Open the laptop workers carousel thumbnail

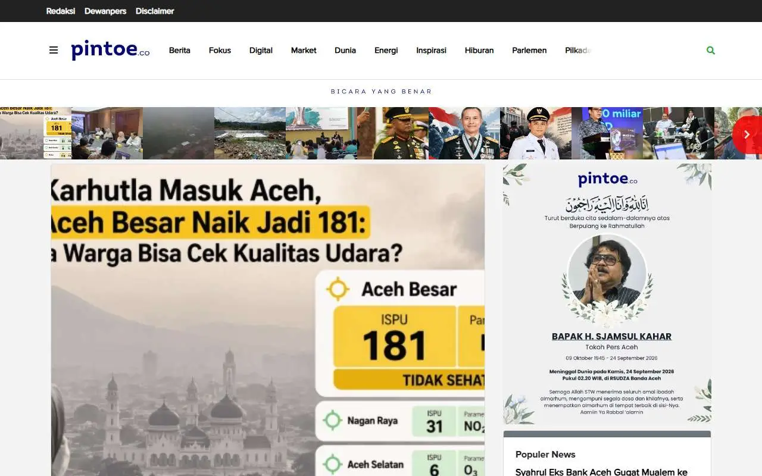pyautogui.click(x=679, y=133)
